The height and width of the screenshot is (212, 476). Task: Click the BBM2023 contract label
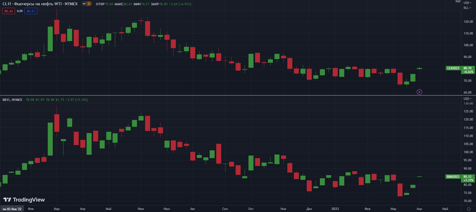pos(453,177)
